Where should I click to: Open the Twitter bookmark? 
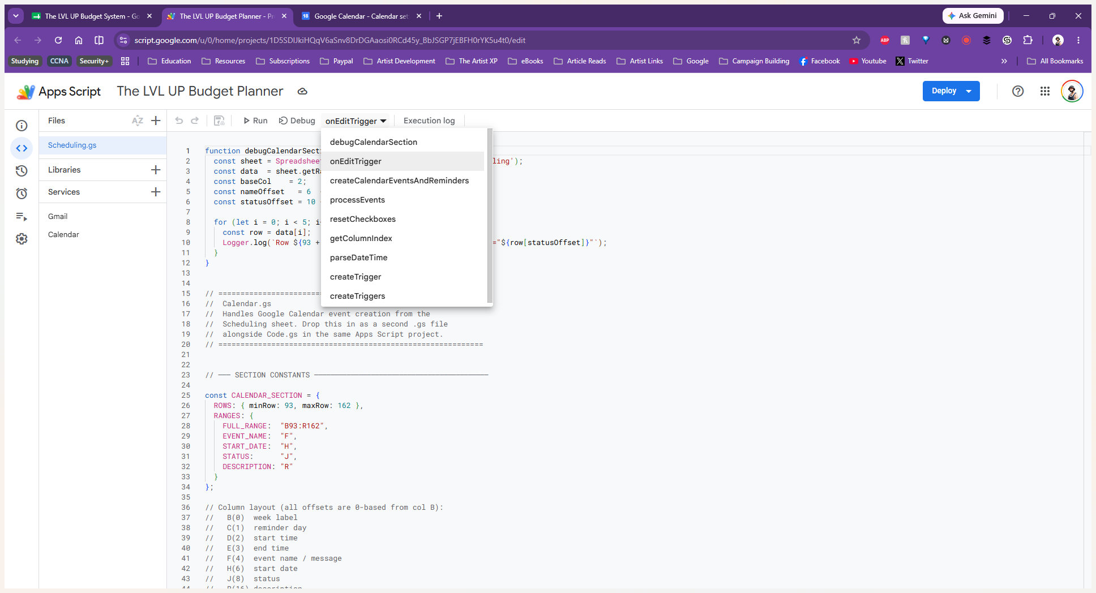[912, 61]
